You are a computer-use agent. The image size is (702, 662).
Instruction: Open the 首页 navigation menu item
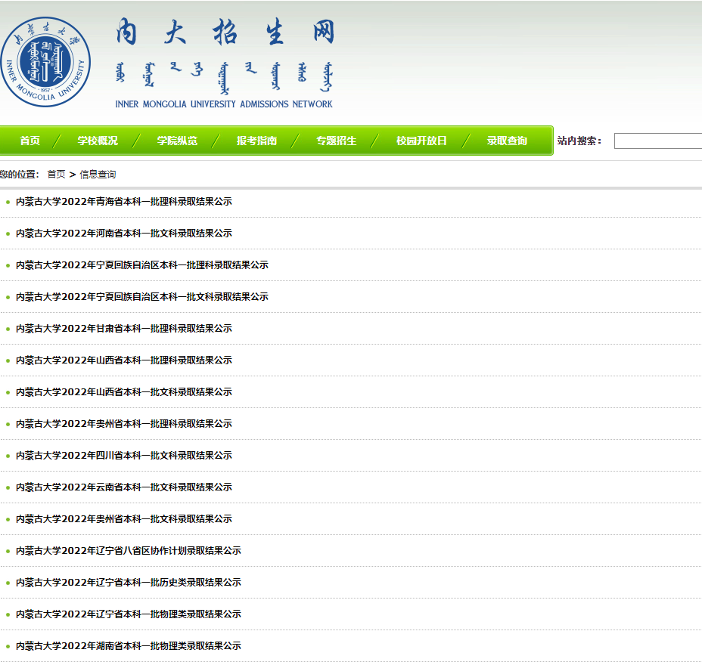(30, 141)
